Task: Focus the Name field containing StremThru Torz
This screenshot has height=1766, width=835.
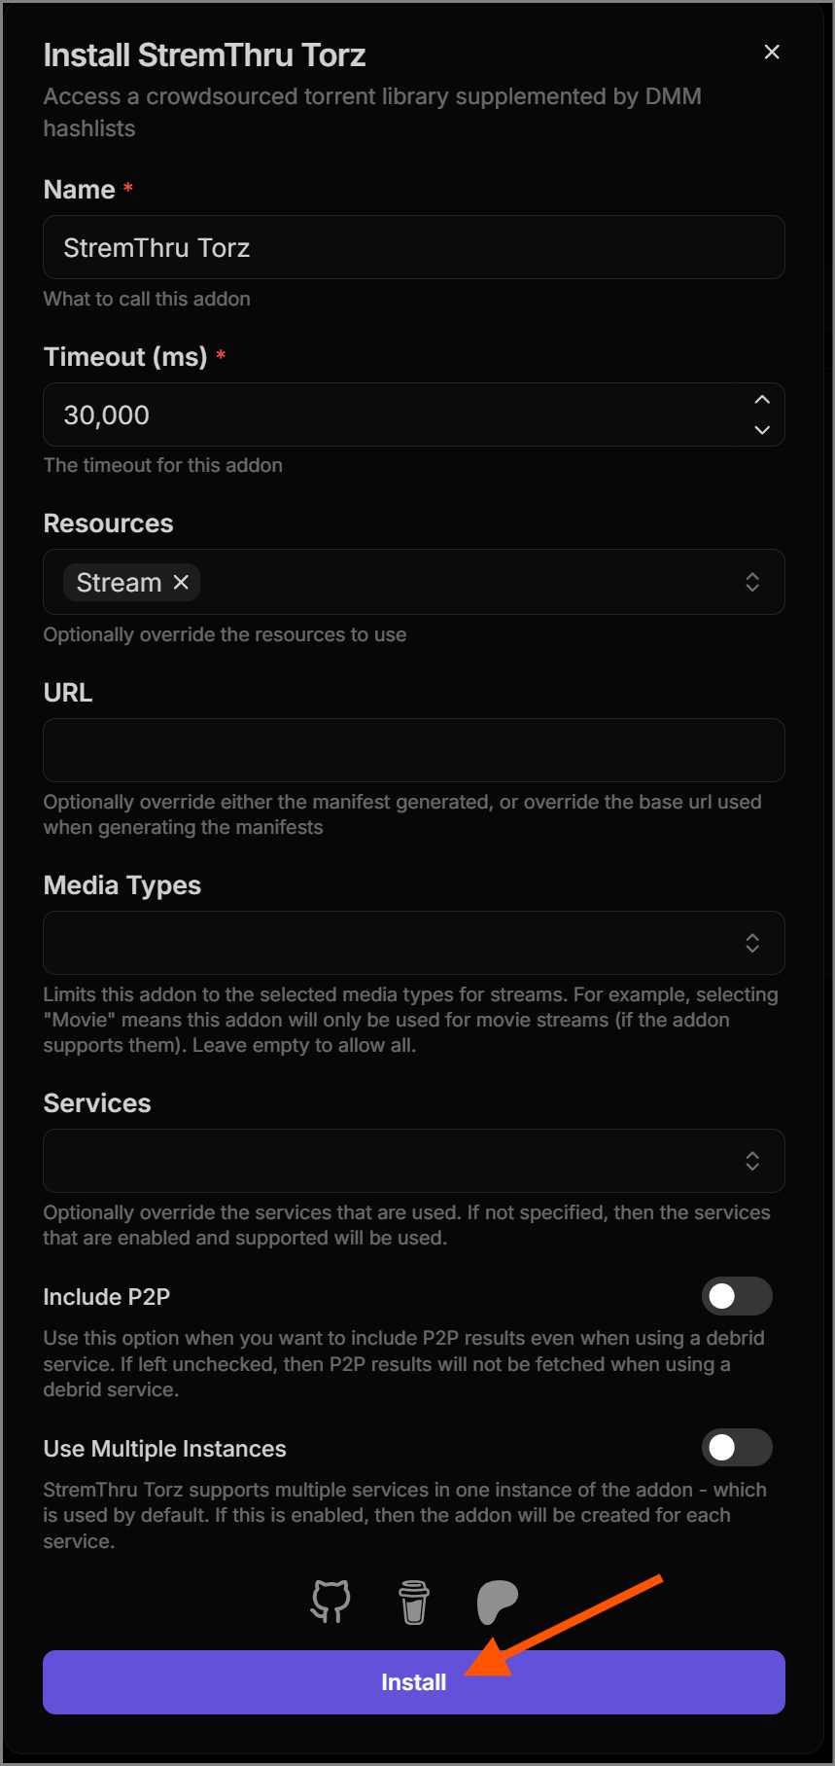Action: 414,247
